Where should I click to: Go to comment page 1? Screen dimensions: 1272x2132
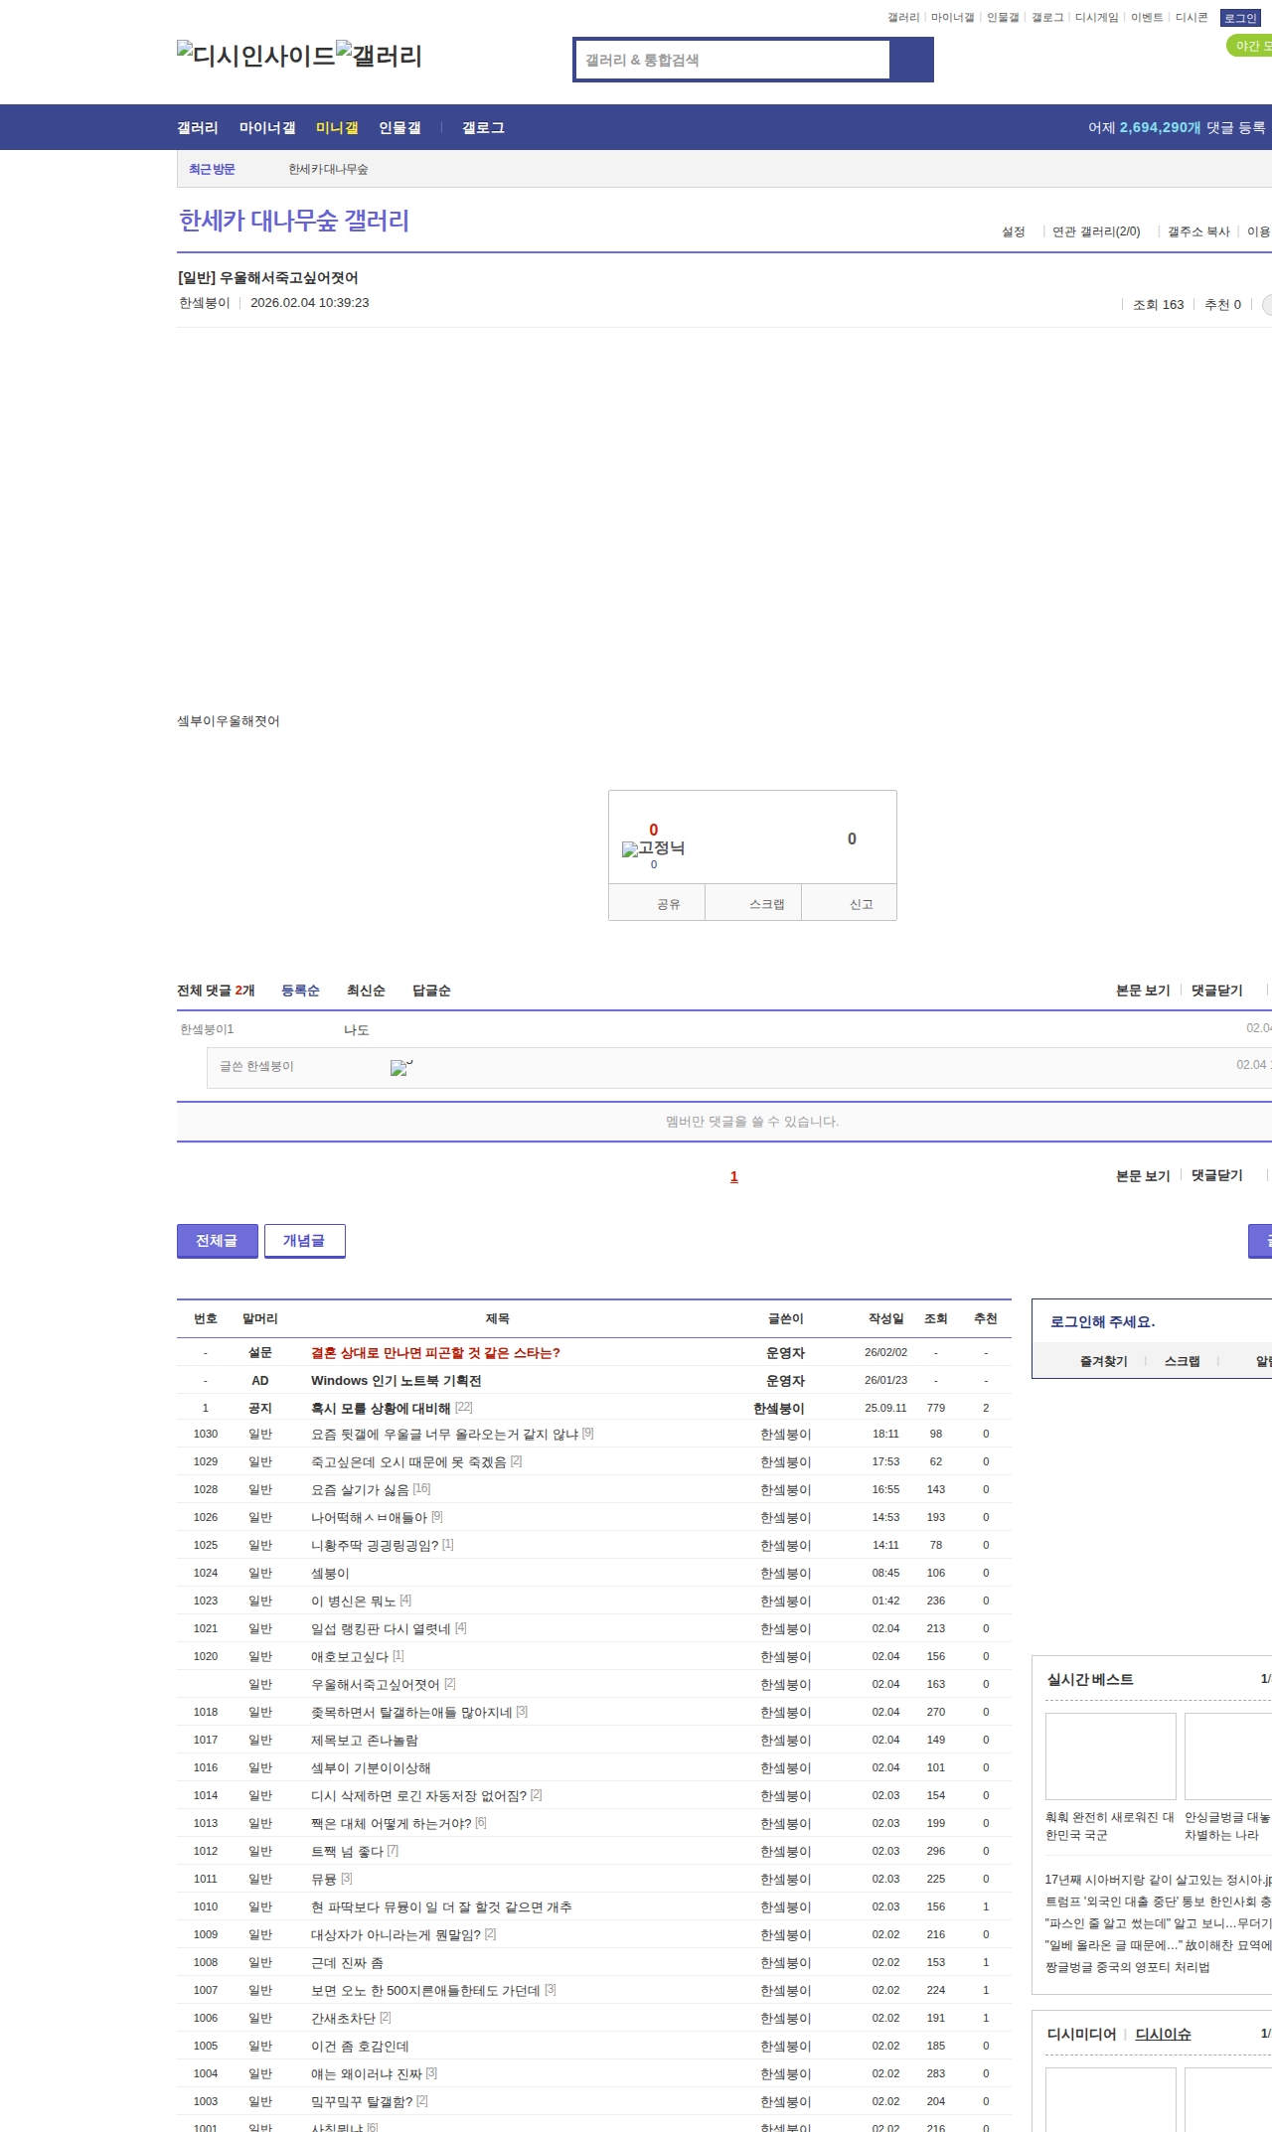pos(734,1177)
